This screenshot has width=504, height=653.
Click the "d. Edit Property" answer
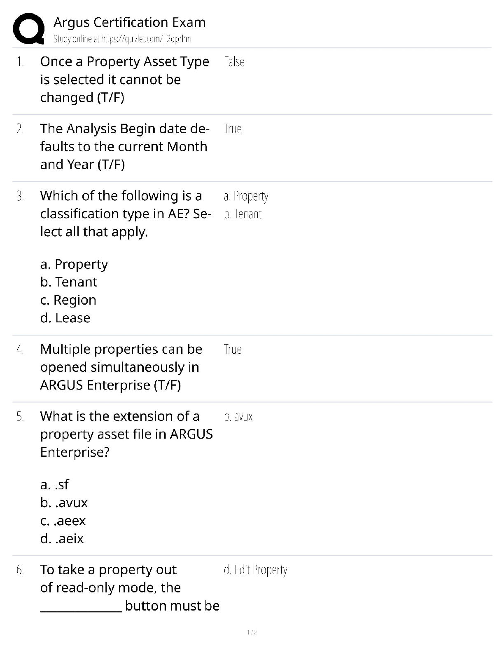click(x=255, y=570)
